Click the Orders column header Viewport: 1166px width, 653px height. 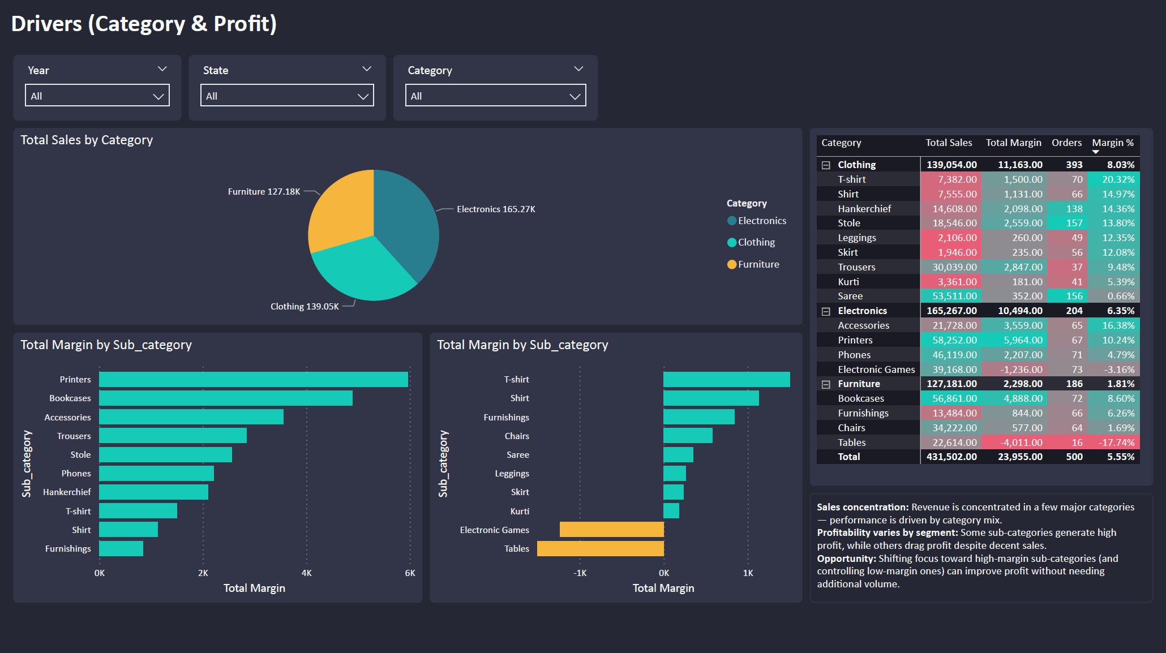point(1066,143)
